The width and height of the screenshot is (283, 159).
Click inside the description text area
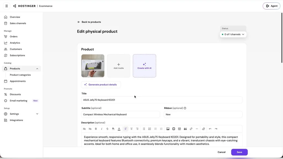162,141
